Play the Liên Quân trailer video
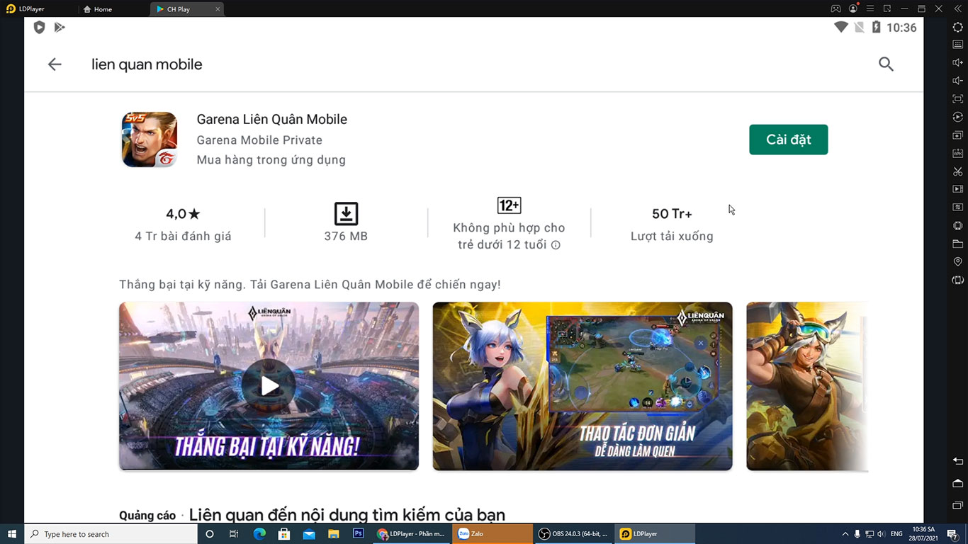The width and height of the screenshot is (968, 544). pyautogui.click(x=269, y=386)
